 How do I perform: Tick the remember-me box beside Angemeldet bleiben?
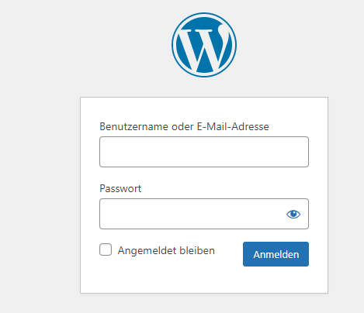(x=106, y=249)
